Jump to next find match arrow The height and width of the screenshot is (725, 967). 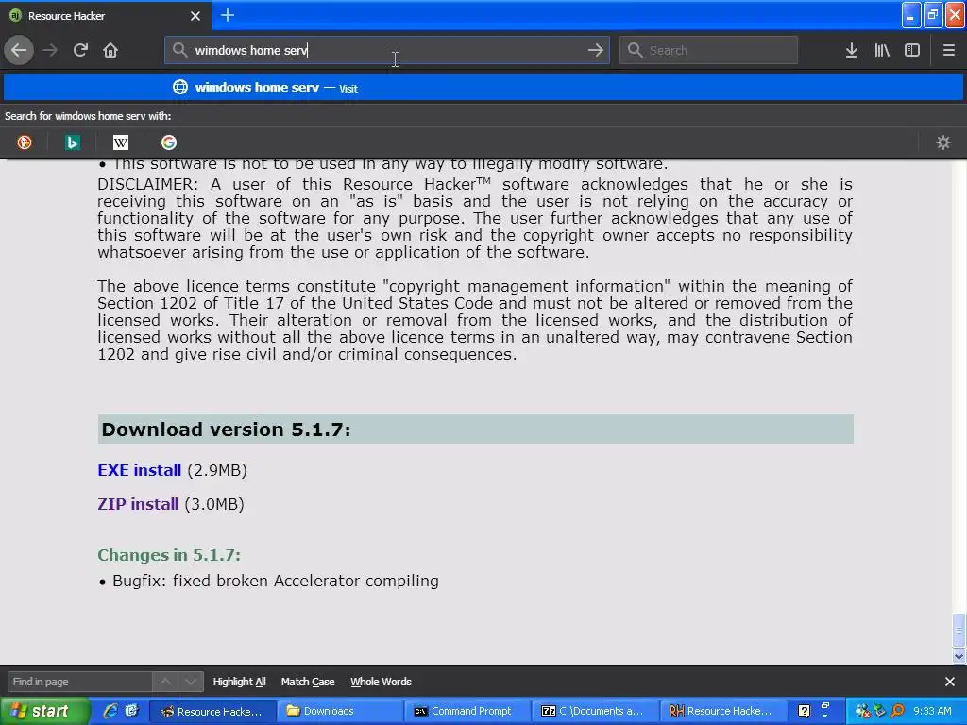pos(191,682)
